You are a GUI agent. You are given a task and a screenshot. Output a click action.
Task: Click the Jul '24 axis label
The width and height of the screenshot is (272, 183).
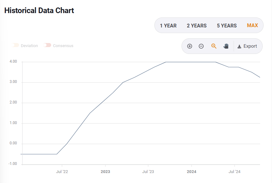click(235, 172)
